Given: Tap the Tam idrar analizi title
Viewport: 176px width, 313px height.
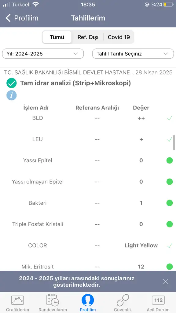Looking at the screenshot, I should pos(75,83).
